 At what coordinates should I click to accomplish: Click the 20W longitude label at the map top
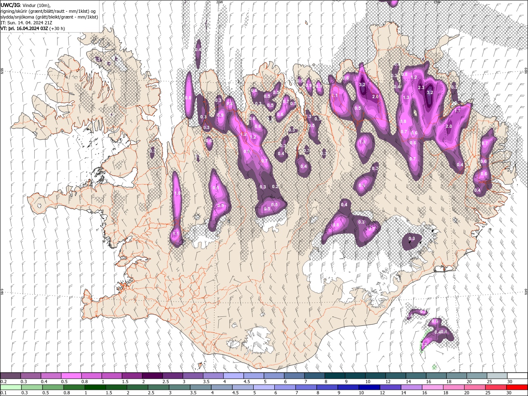(x=219, y=2)
